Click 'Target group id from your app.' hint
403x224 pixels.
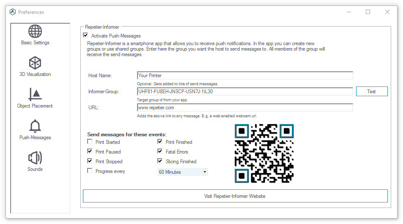[162, 100]
